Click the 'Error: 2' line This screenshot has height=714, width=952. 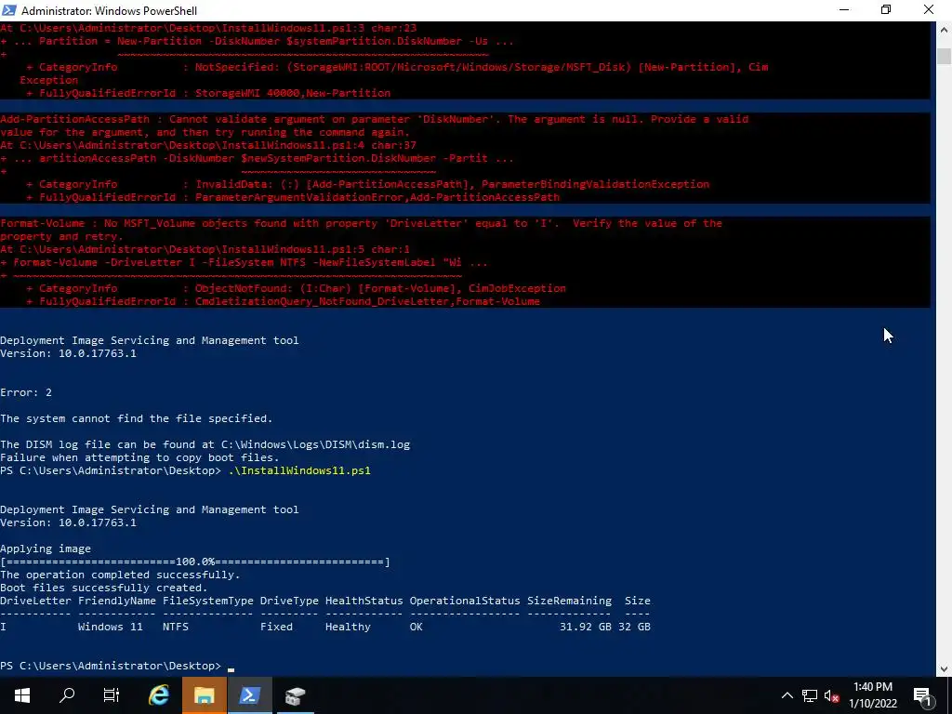click(26, 393)
